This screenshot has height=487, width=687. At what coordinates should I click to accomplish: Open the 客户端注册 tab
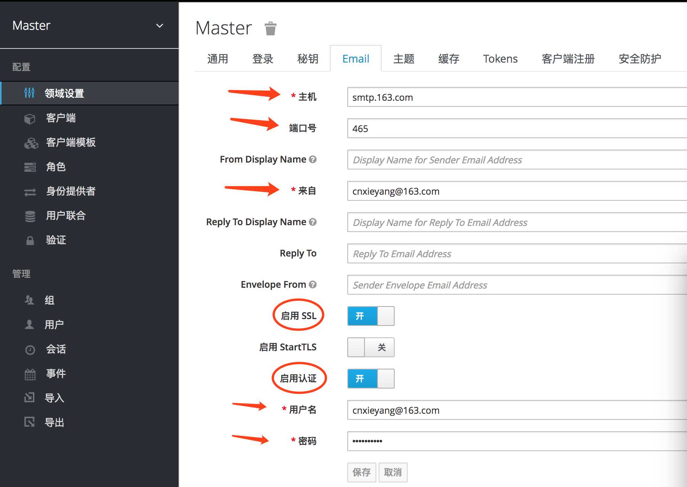568,59
